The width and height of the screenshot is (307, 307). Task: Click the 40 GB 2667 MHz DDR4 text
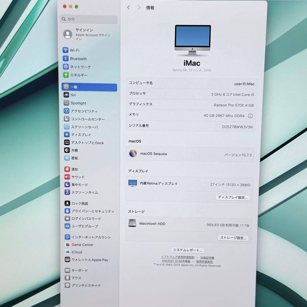point(224,116)
